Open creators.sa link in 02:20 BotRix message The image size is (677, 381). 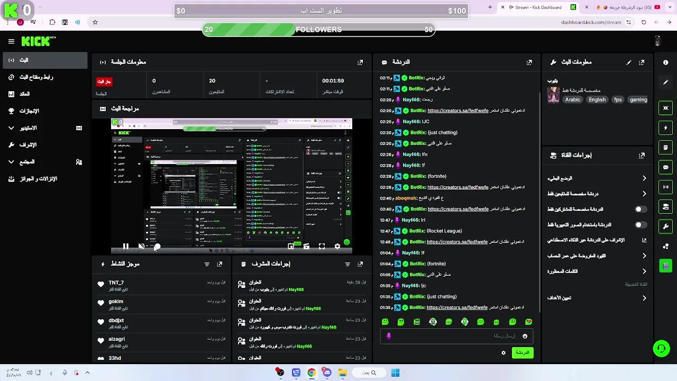(x=458, y=111)
